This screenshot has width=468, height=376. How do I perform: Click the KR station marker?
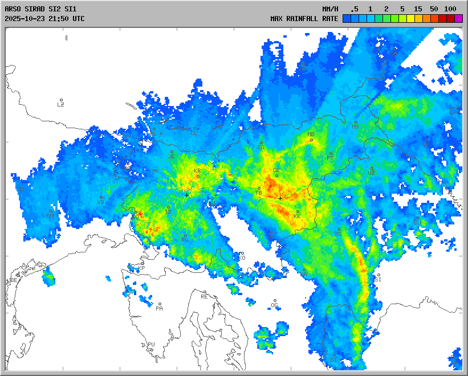198,176
